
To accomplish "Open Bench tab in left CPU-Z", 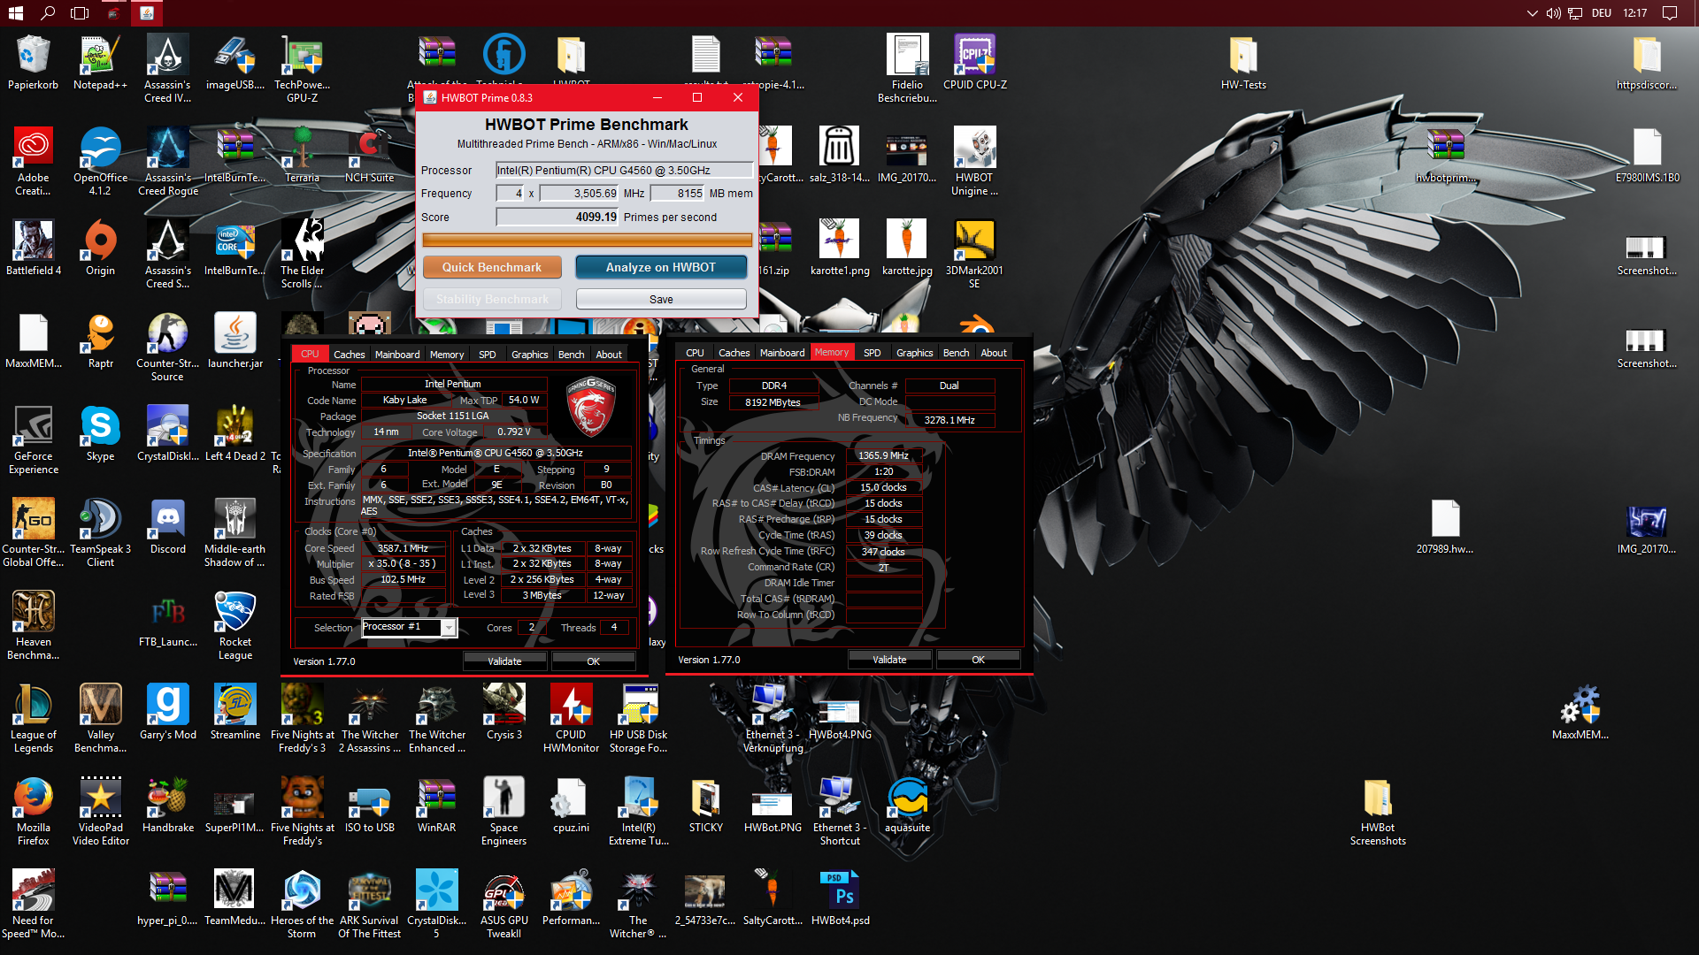I will [x=571, y=354].
